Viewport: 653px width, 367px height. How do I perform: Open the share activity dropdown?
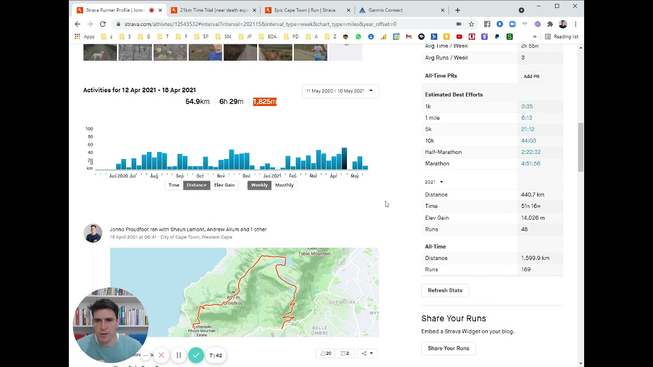point(367,353)
